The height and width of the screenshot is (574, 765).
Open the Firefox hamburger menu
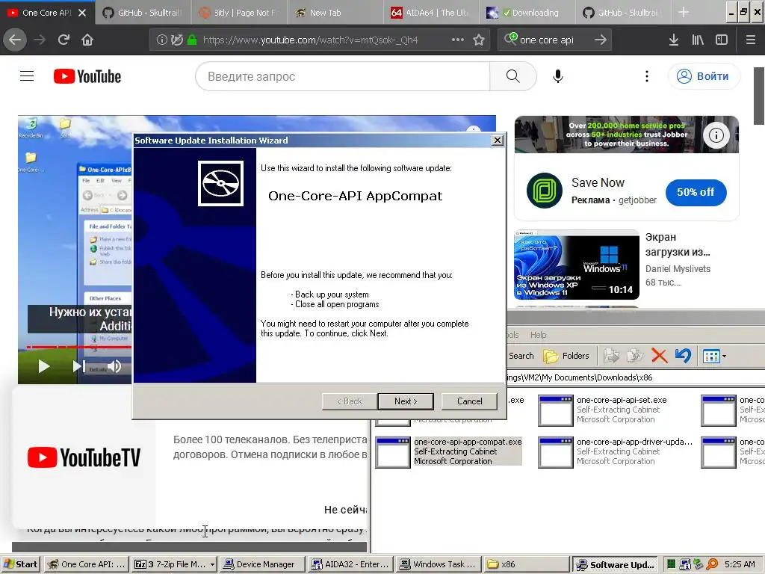pyautogui.click(x=751, y=40)
